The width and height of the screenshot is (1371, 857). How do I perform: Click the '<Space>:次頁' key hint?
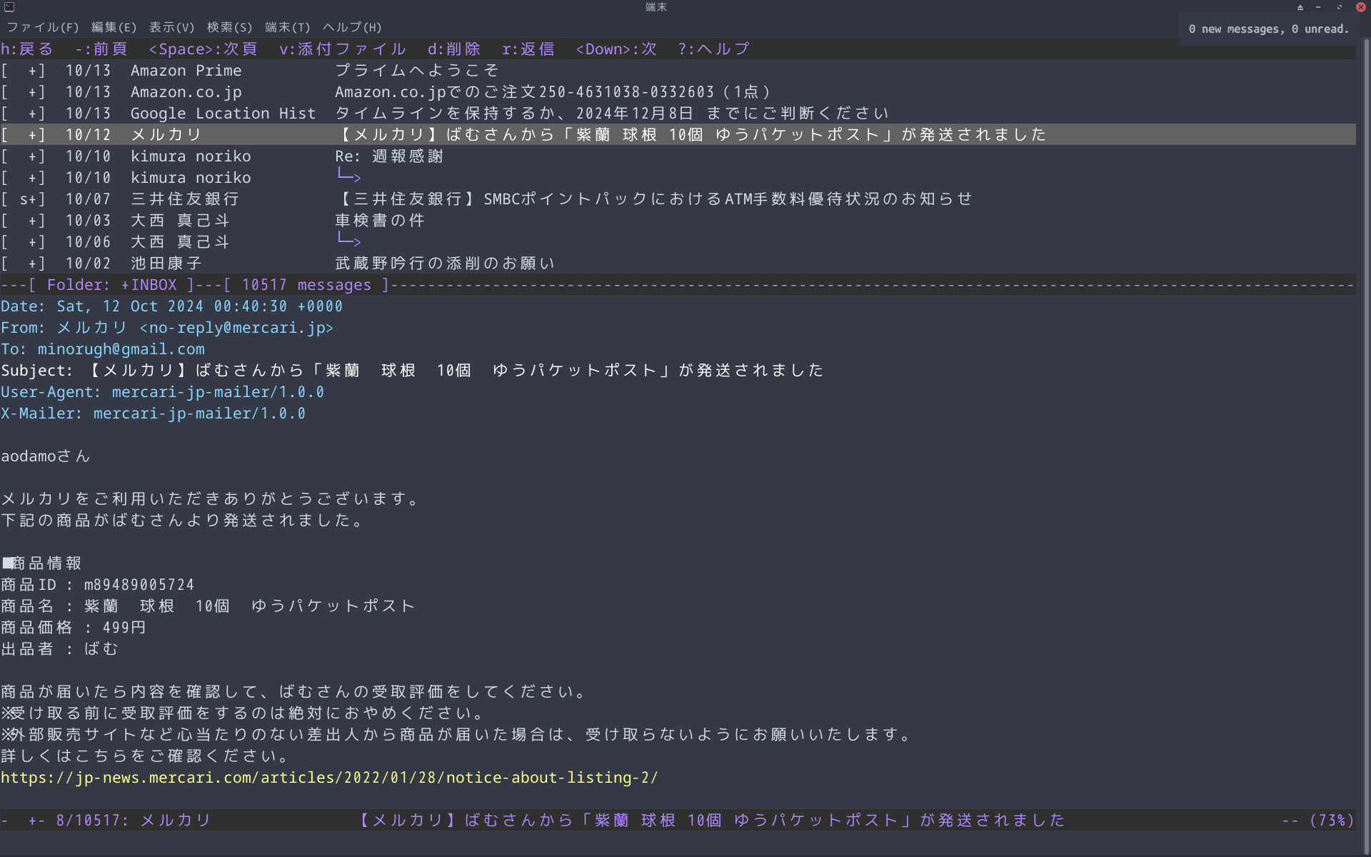[x=204, y=49]
